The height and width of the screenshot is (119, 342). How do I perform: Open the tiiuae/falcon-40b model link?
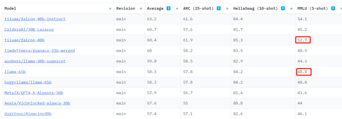point(24,40)
